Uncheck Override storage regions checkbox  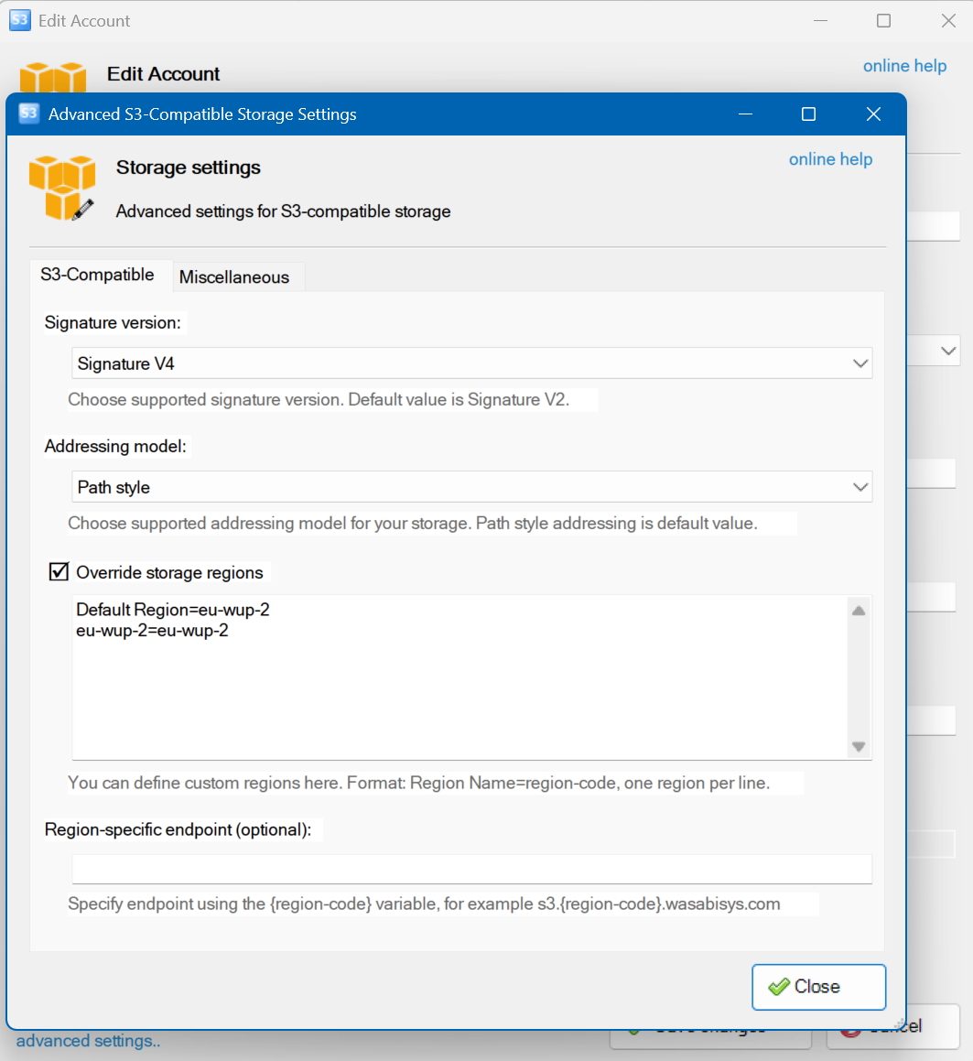click(59, 572)
